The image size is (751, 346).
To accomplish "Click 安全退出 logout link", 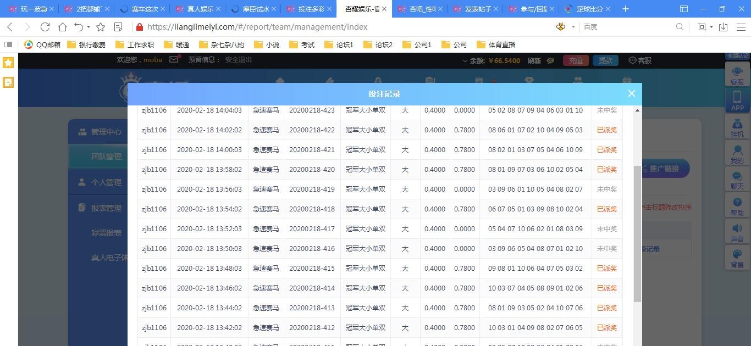I will [x=239, y=60].
